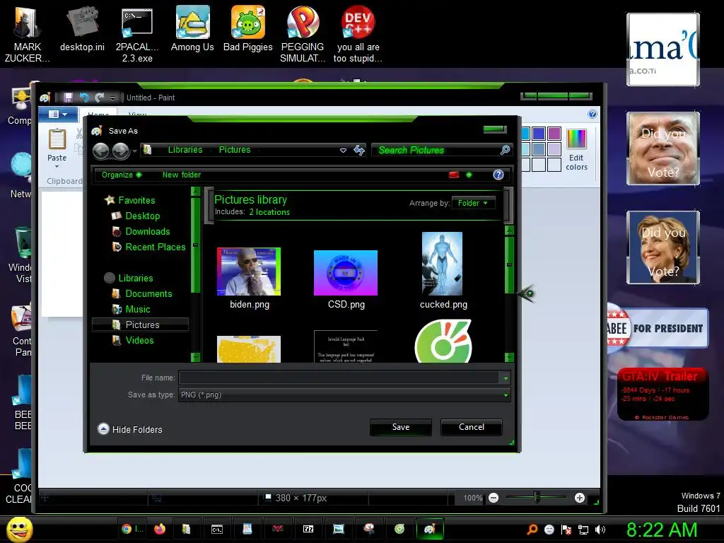Click the Paste clipboard icon in Paint

tap(57, 139)
